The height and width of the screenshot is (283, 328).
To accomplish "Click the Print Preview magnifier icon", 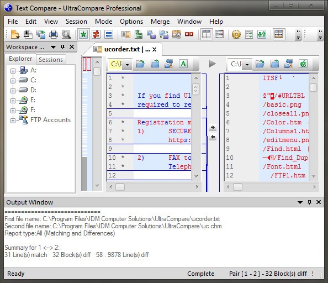I will 66,34.
